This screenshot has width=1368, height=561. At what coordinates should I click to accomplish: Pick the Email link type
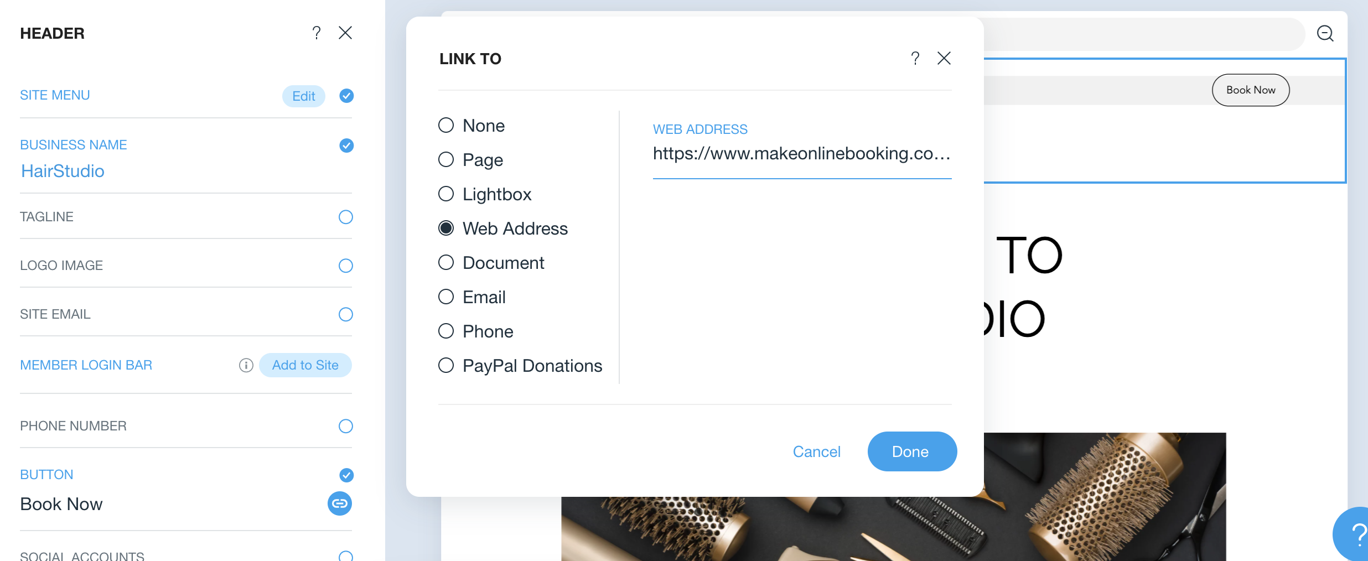[x=446, y=297]
